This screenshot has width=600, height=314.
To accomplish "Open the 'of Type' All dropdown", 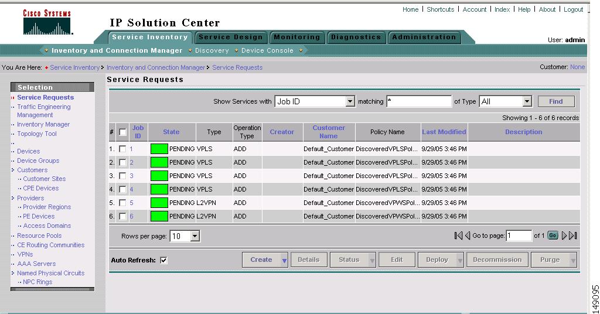I will [527, 101].
